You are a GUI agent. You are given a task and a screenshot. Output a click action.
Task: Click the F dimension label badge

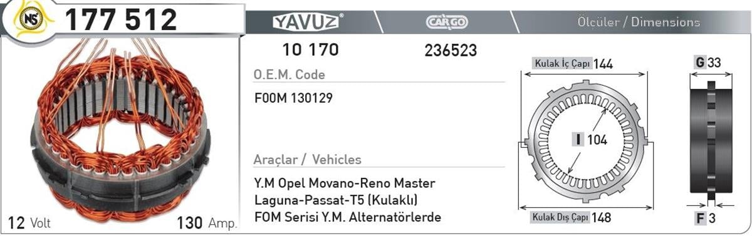tap(699, 219)
